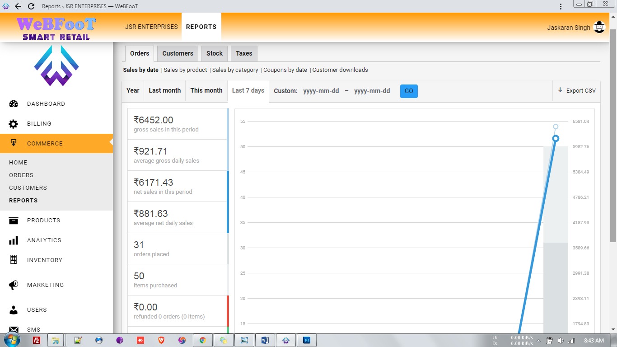Image resolution: width=617 pixels, height=347 pixels.
Task: Click the Users person icon
Action: click(x=14, y=310)
